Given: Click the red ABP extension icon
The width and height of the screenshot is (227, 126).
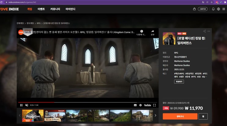Looking at the screenshot, I should click(217, 2).
